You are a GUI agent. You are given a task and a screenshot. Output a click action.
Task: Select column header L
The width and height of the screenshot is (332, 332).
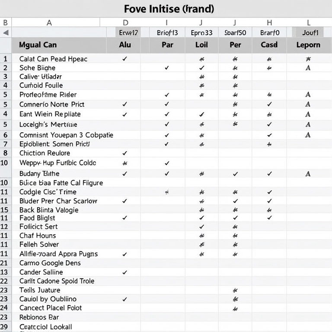[x=308, y=22]
